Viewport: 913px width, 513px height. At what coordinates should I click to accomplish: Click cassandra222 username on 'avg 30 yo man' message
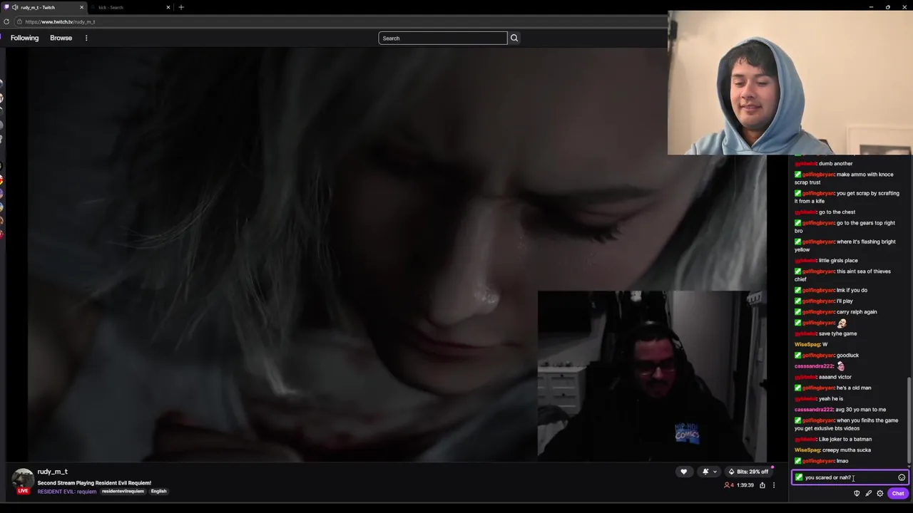pyautogui.click(x=813, y=409)
